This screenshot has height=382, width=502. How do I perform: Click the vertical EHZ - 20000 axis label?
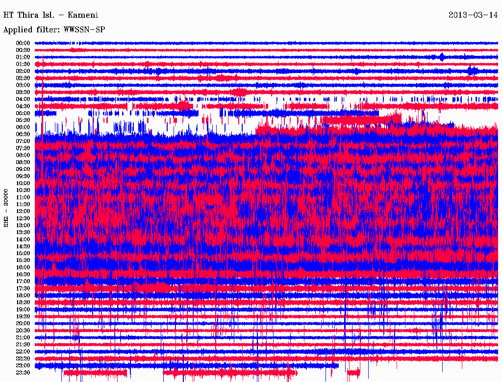pyautogui.click(x=6, y=207)
